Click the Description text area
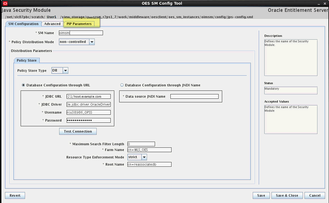The height and width of the screenshot is (203, 329). (291, 58)
